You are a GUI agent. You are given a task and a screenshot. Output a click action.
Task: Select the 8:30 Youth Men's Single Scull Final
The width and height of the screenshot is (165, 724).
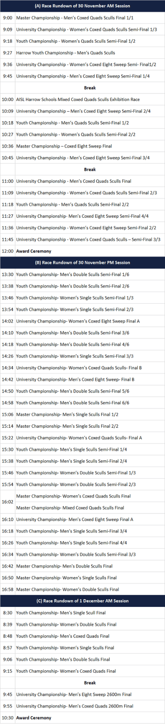coord(82,613)
